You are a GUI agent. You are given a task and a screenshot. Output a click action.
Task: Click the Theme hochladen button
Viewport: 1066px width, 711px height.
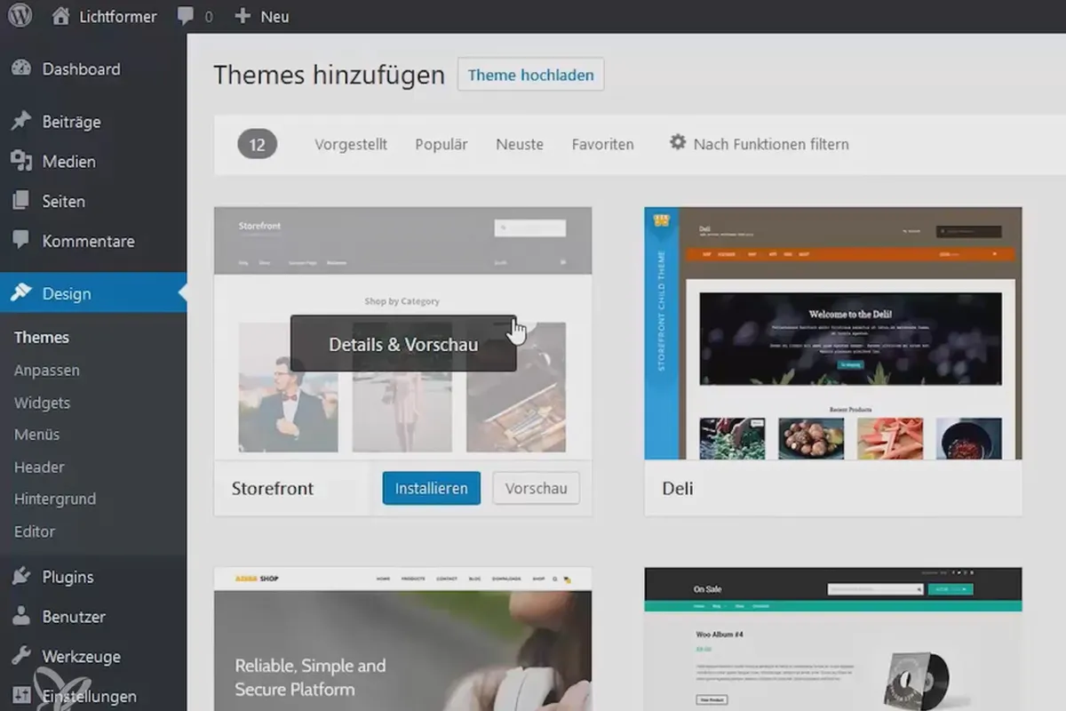pyautogui.click(x=531, y=75)
